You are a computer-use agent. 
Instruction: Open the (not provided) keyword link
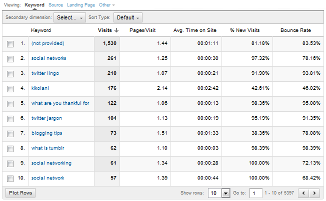pyautogui.click(x=48, y=43)
